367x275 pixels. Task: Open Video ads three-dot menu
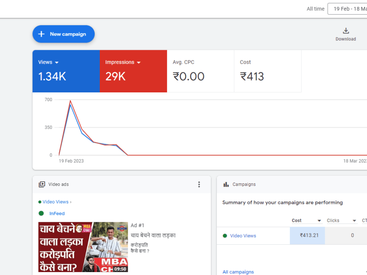[199, 184]
